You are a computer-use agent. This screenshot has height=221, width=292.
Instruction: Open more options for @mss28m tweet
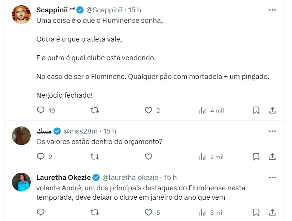tap(273, 131)
